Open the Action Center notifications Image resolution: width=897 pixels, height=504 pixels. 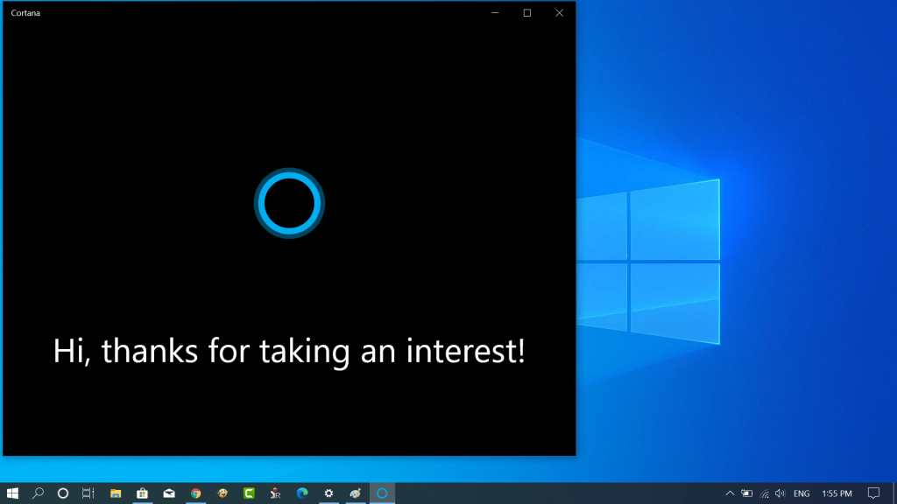[873, 493]
